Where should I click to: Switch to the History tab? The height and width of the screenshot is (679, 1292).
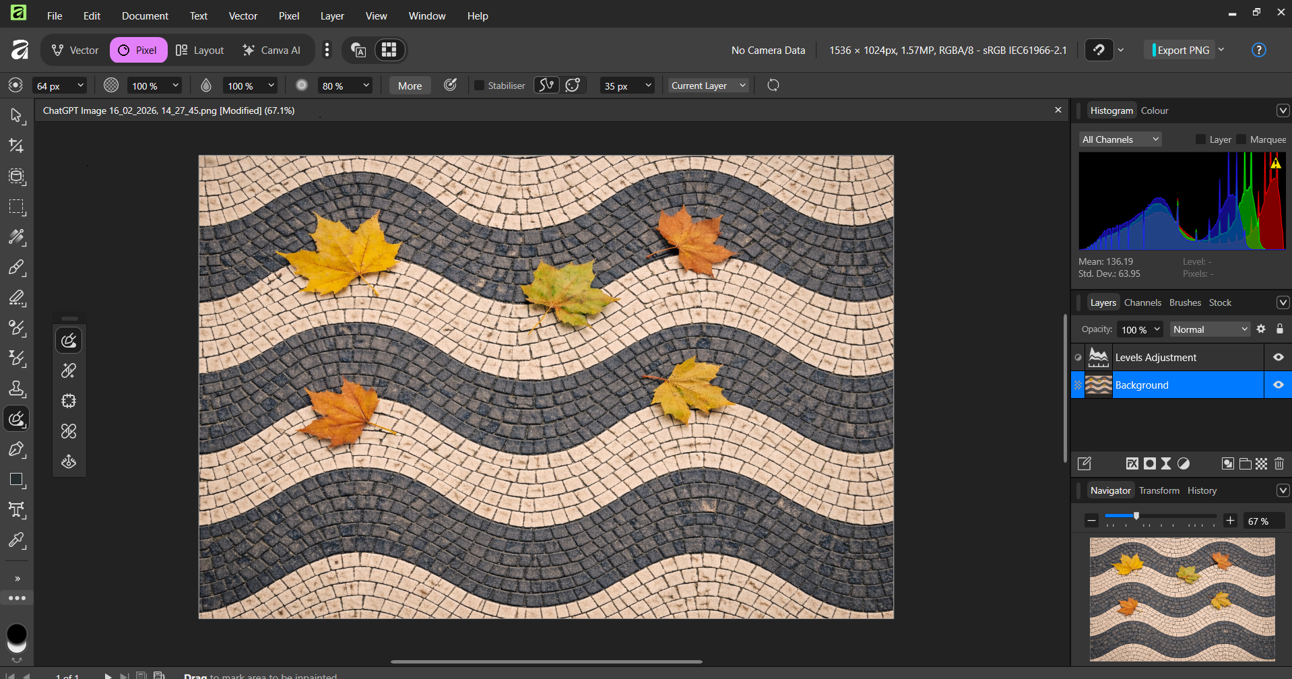[x=1202, y=490]
